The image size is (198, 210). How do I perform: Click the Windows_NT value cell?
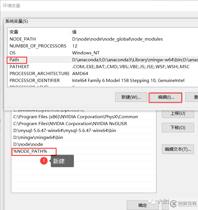[86, 53]
